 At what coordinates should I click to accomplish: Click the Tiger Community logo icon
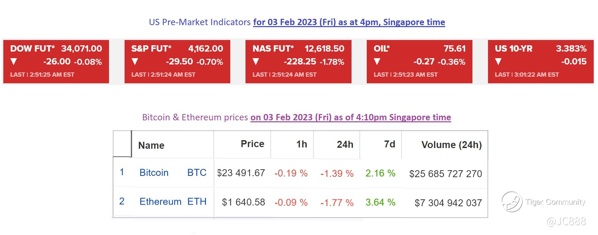(512, 202)
